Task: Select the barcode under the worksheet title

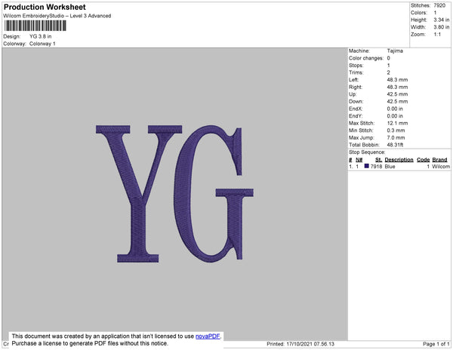Action: [x=35, y=26]
